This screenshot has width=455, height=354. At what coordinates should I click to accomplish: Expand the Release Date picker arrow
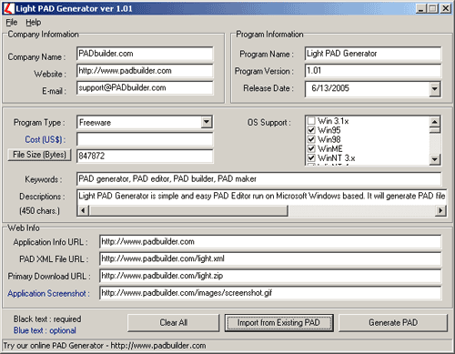point(435,89)
